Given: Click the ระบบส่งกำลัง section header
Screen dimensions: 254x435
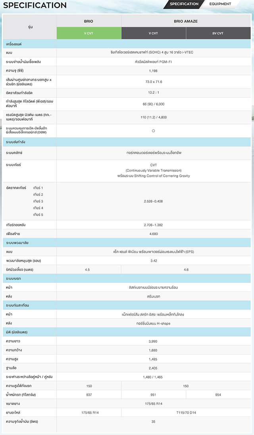Looking at the screenshot, I should click(x=127, y=142).
